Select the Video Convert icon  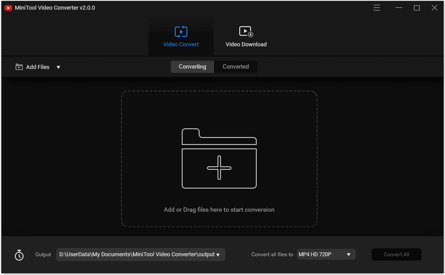tap(181, 31)
